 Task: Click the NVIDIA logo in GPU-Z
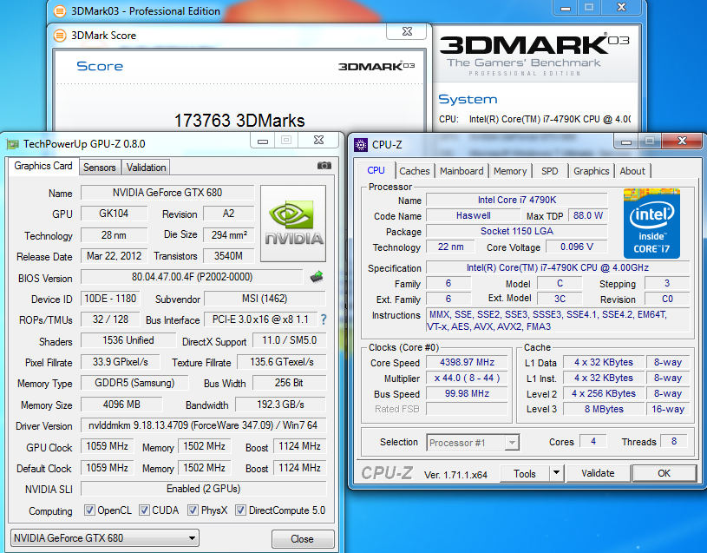(x=293, y=222)
